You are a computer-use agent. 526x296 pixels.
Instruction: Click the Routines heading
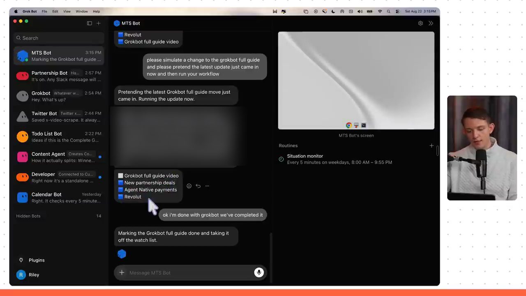[288, 146]
